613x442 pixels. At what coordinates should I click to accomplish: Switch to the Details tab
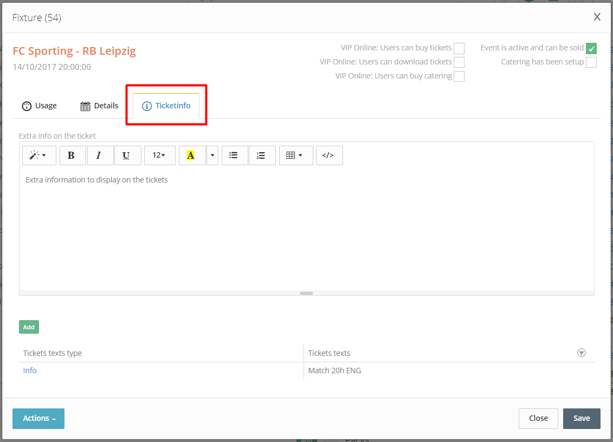point(99,106)
